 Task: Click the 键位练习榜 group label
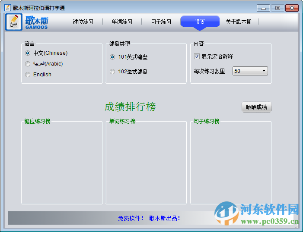coord(37,121)
